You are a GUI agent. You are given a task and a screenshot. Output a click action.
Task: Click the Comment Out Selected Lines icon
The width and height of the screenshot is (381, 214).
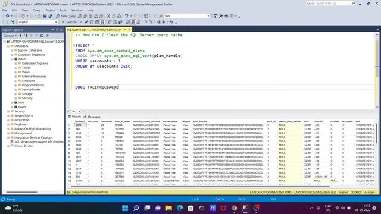[146, 22]
